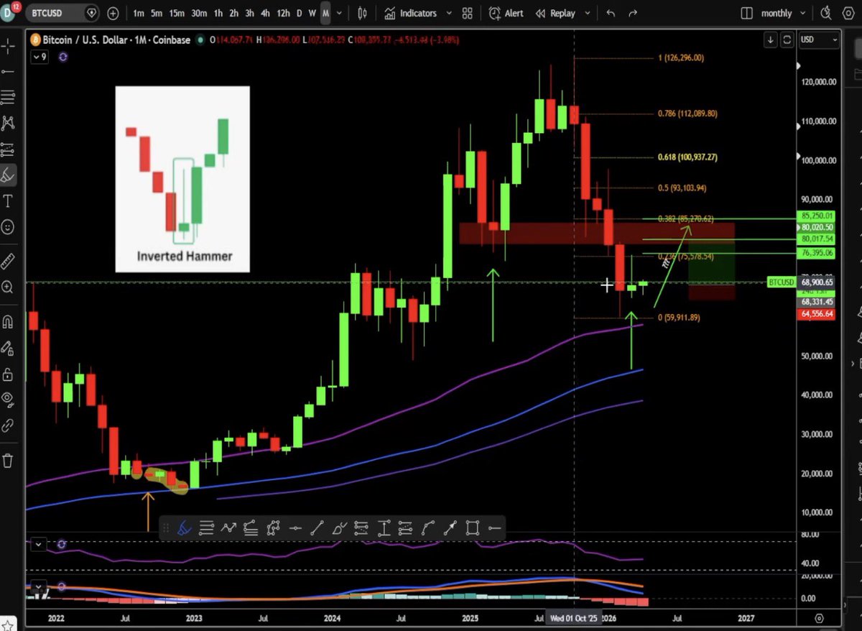Viewport: 862px width, 631px height.
Task: Expand the timeframe interval dropdown arrow
Action: 339,13
